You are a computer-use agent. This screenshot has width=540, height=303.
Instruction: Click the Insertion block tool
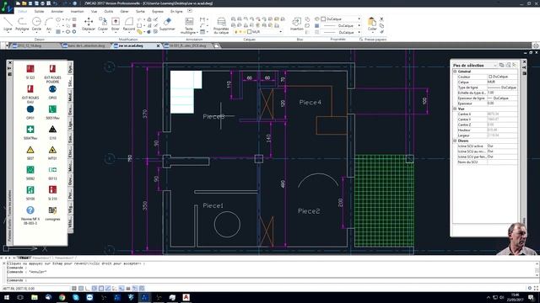tap(296, 24)
